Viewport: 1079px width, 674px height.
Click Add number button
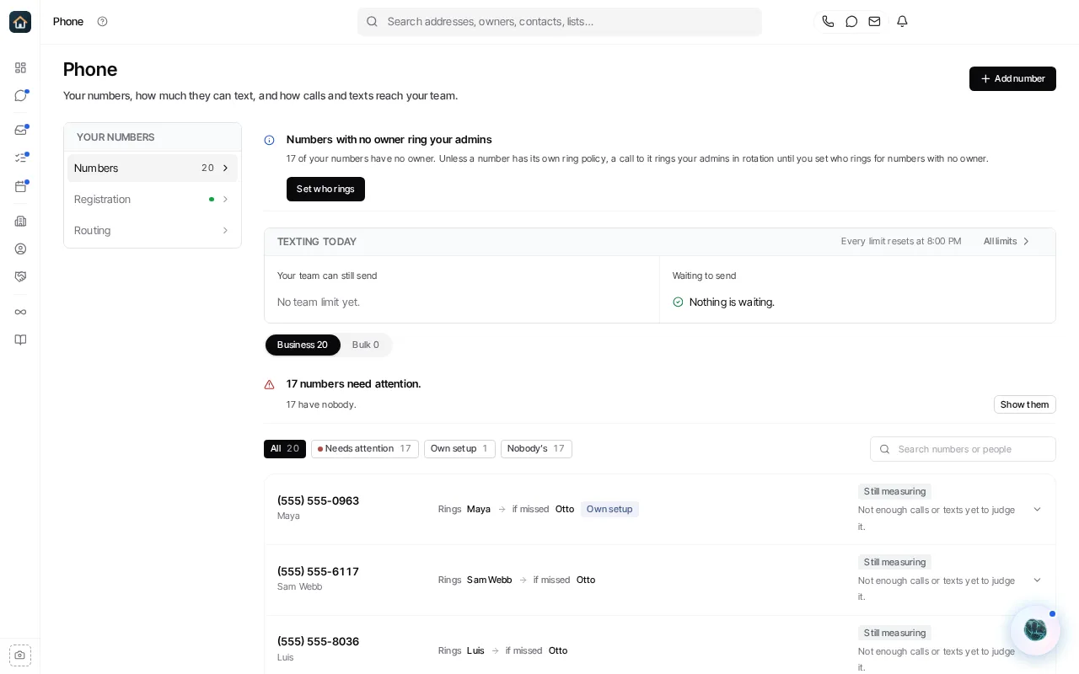pyautogui.click(x=1012, y=78)
